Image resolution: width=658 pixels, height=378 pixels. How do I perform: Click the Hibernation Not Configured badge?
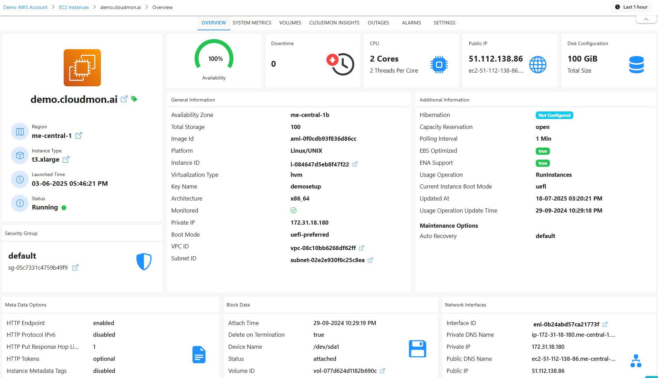point(554,115)
